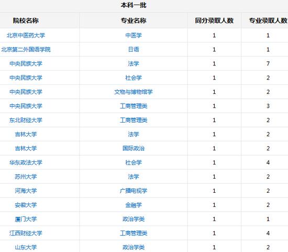The image size is (288, 252).
Task: Open the 北京中医药大学 school link
Action: [x=26, y=35]
